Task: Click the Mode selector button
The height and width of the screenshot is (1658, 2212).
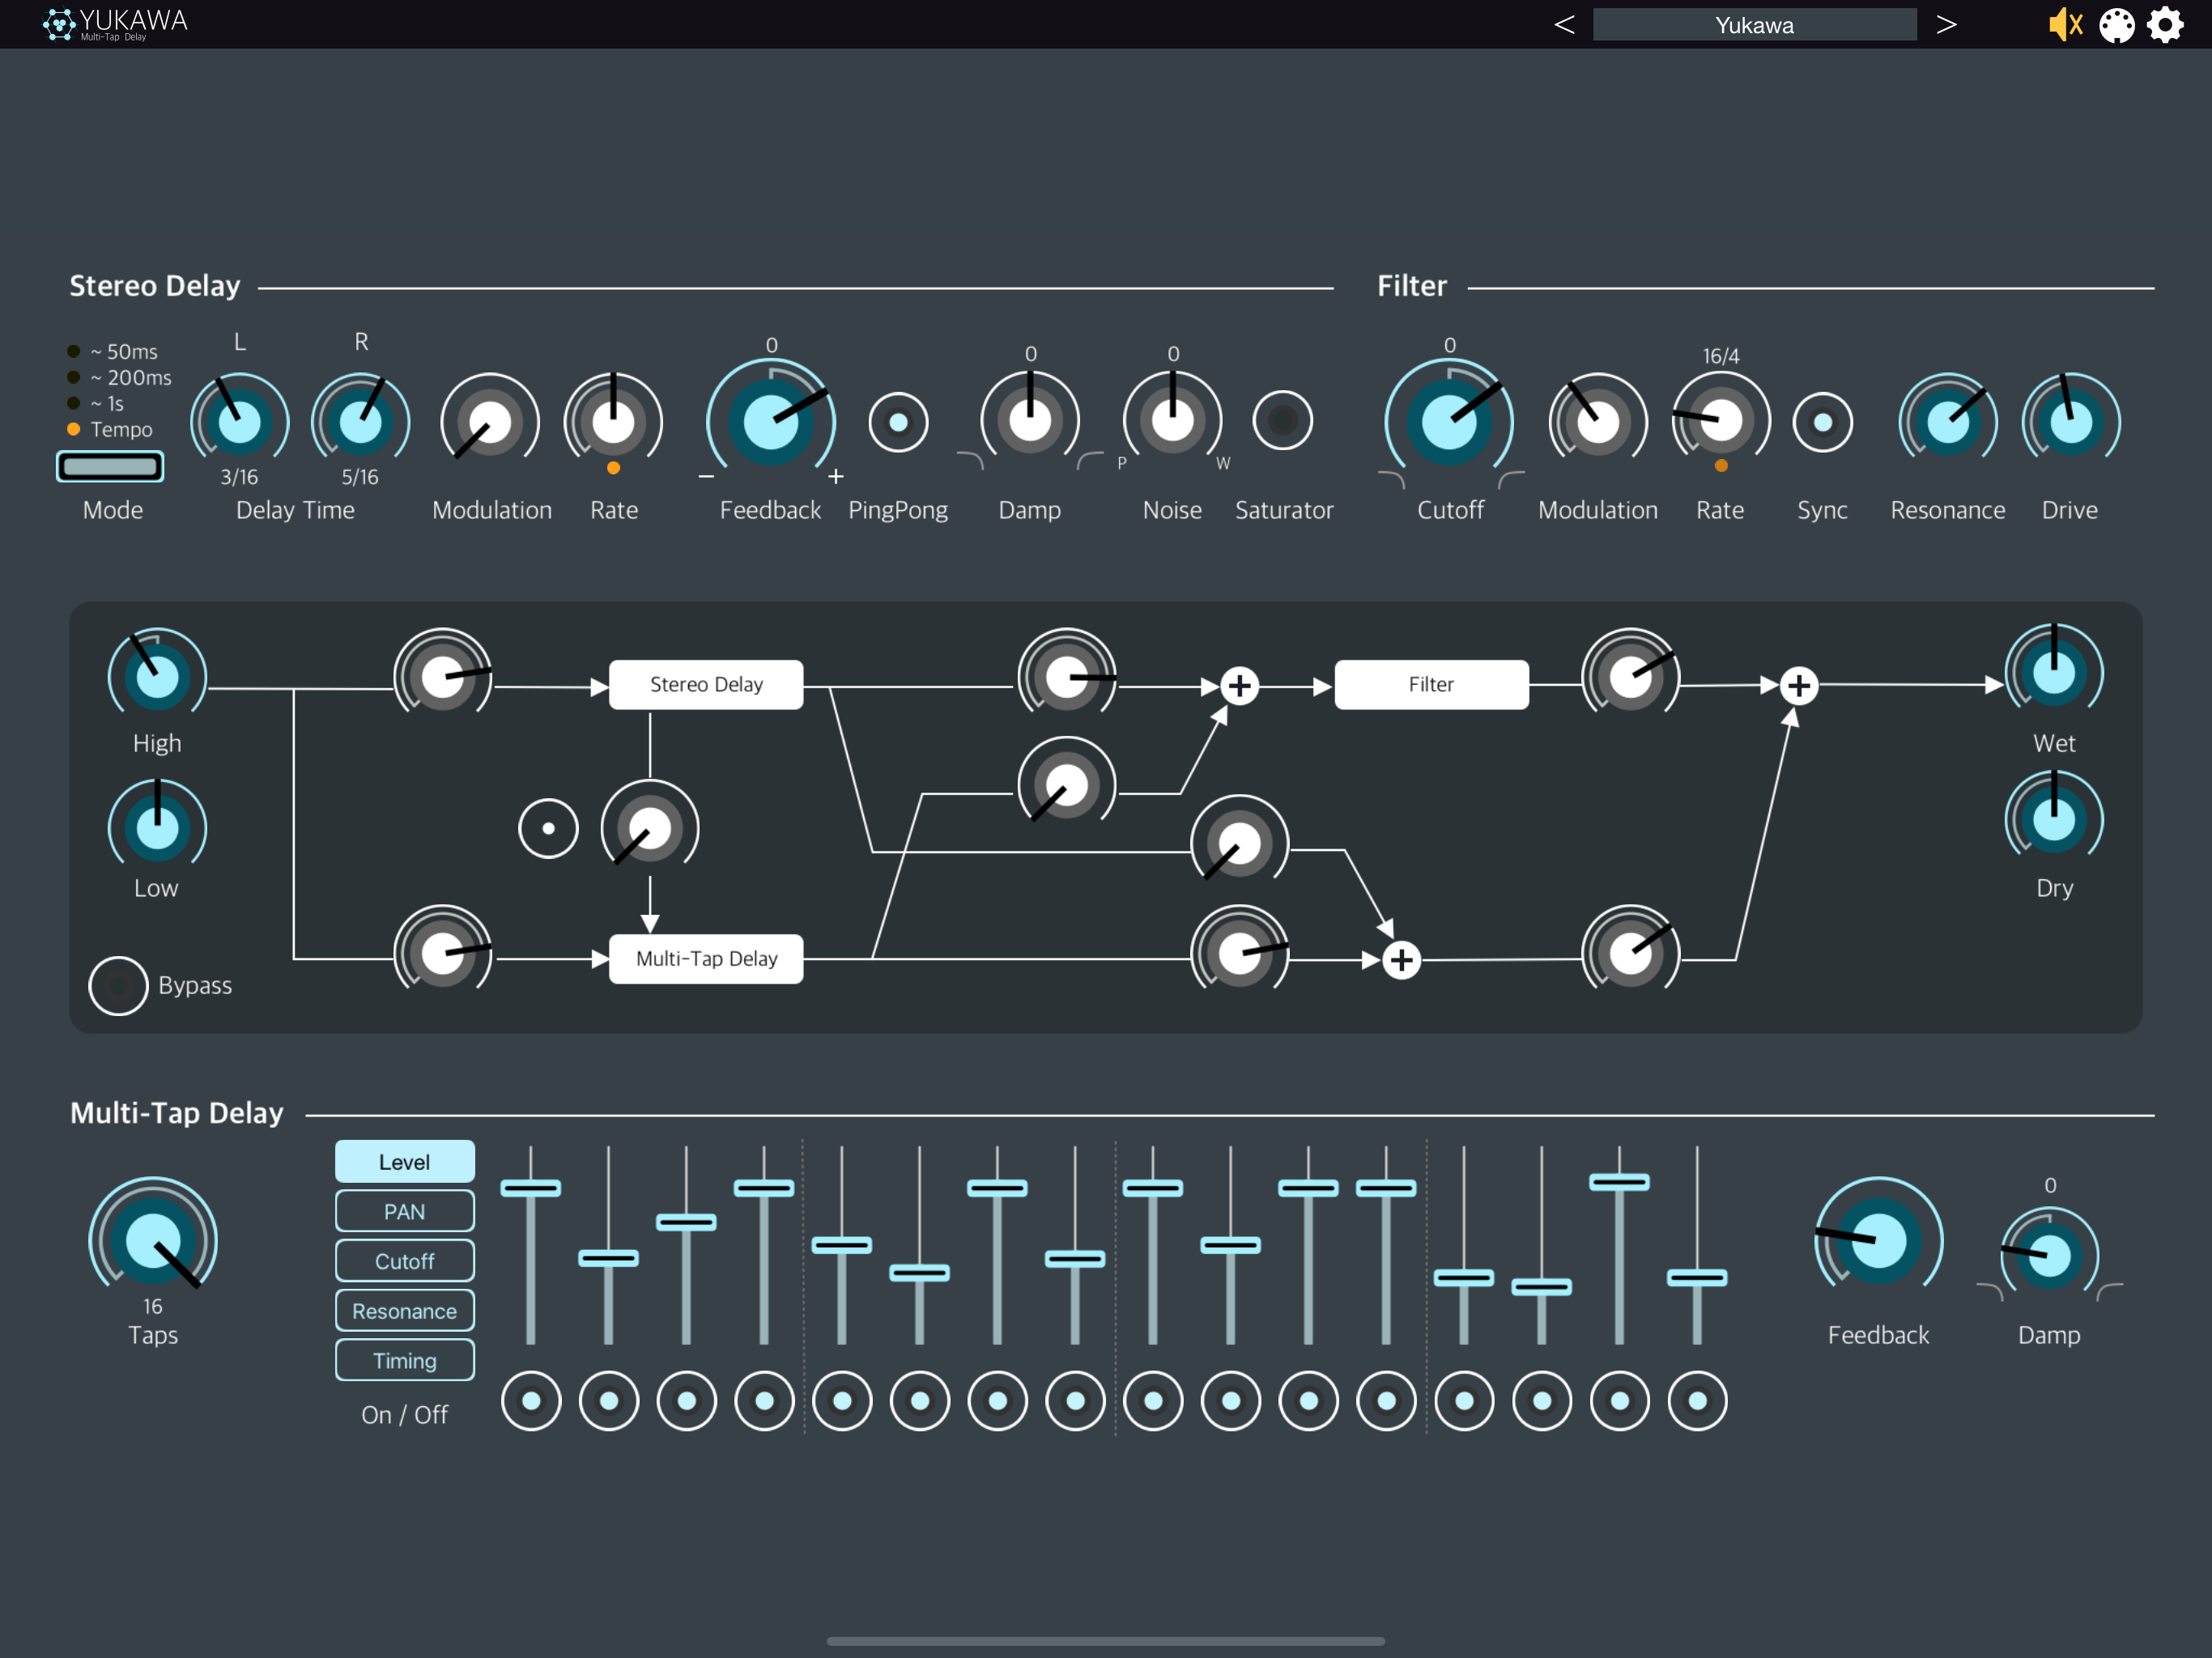Action: point(110,466)
